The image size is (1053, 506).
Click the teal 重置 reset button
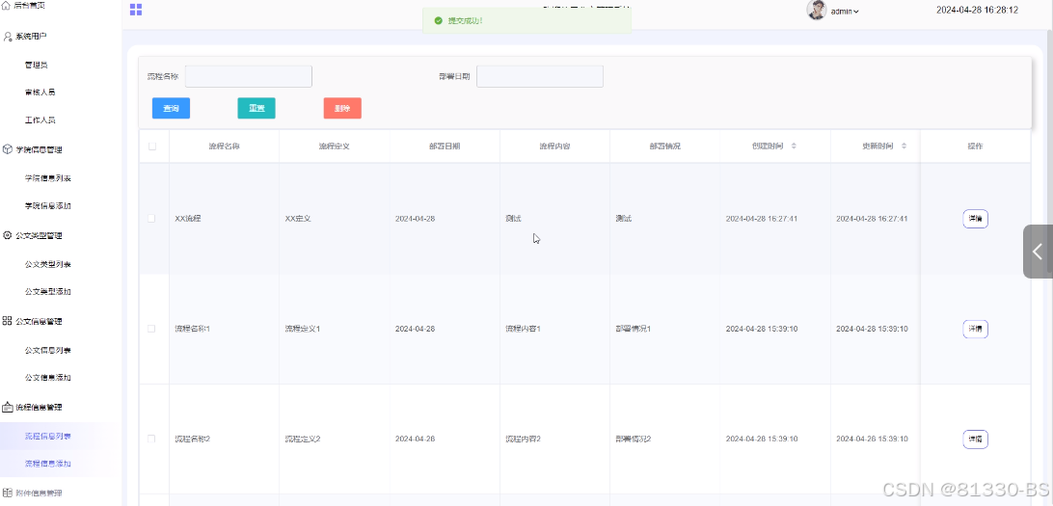(x=256, y=108)
